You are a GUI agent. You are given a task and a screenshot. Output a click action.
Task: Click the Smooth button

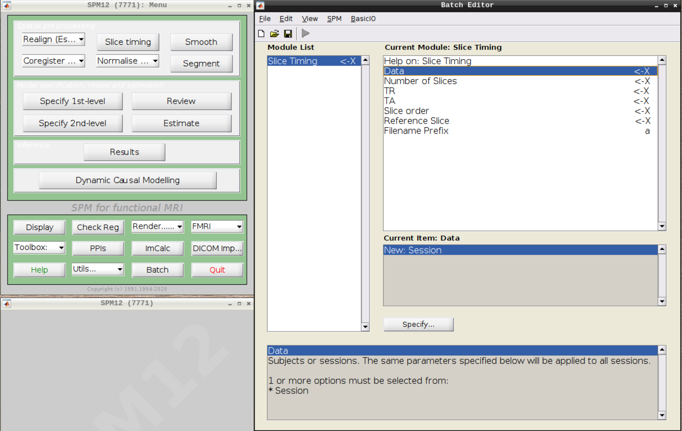tap(201, 42)
